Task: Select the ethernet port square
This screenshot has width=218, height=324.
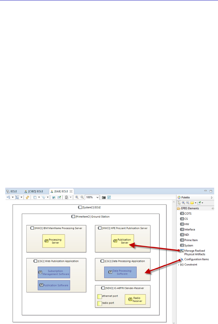Action: coord(99,297)
